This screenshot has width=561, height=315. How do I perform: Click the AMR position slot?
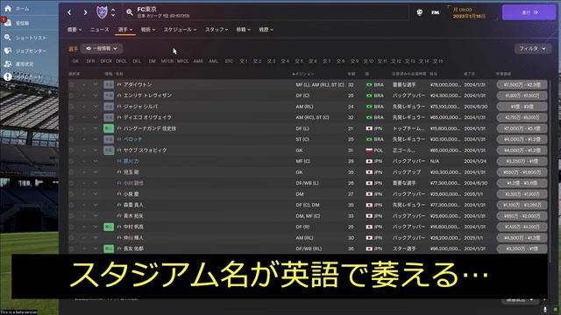pos(198,61)
